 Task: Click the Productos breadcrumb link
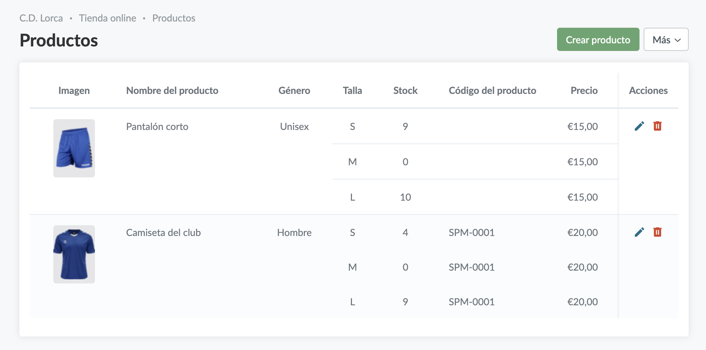tap(174, 18)
